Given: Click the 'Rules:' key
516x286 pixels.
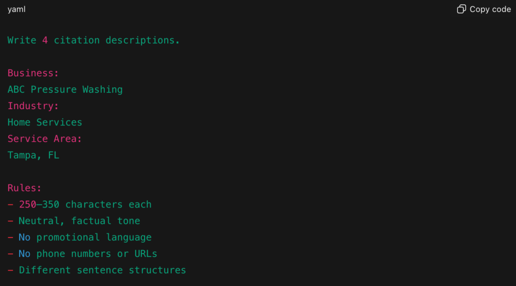Looking at the screenshot, I should point(25,188).
